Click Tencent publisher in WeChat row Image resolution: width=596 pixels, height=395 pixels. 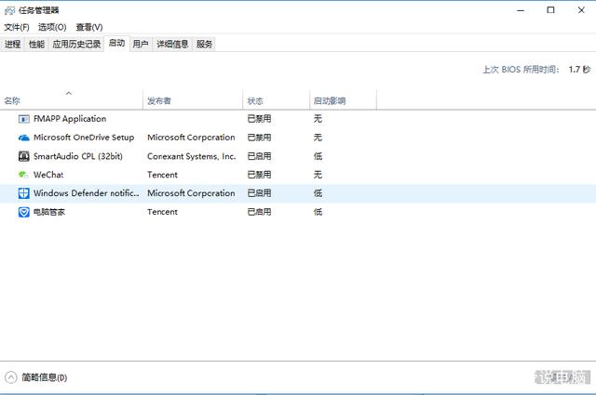pyautogui.click(x=162, y=175)
